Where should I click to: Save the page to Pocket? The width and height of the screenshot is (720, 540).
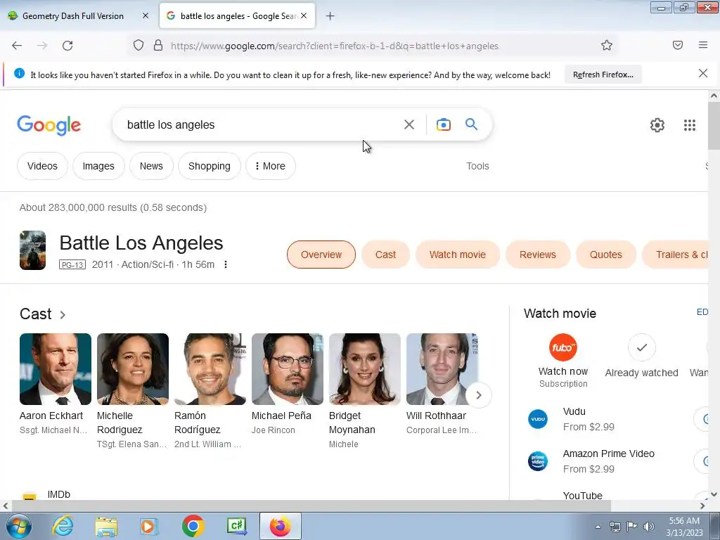click(678, 45)
